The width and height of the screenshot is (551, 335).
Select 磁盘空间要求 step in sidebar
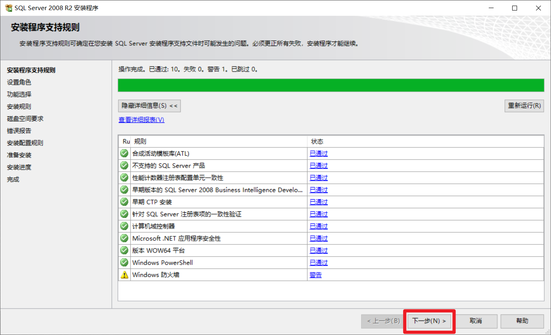25,119
